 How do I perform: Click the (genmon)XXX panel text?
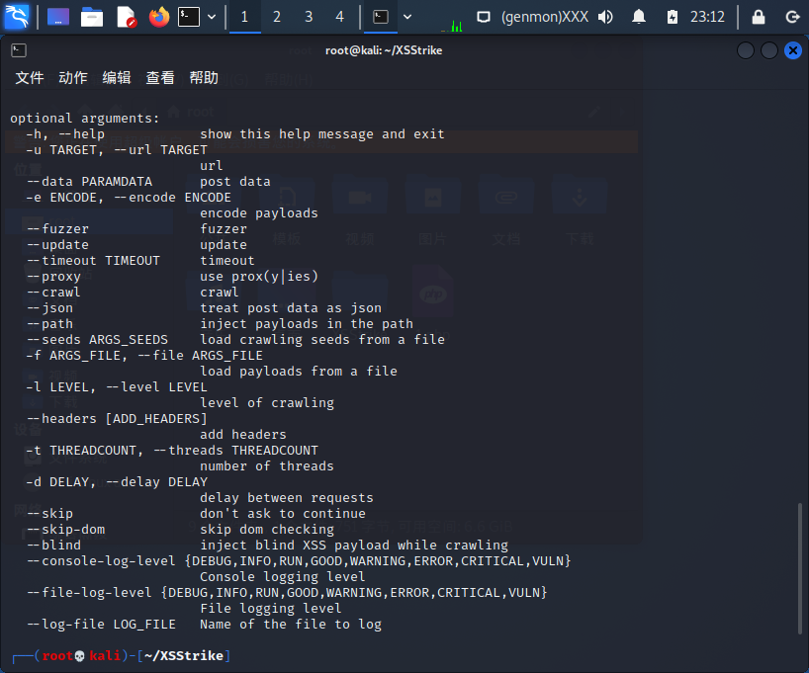[x=545, y=17]
